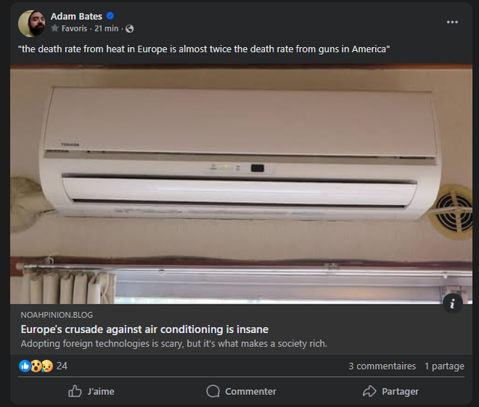Click the Favoris star icon
The height and width of the screenshot is (407, 479).
[x=55, y=28]
